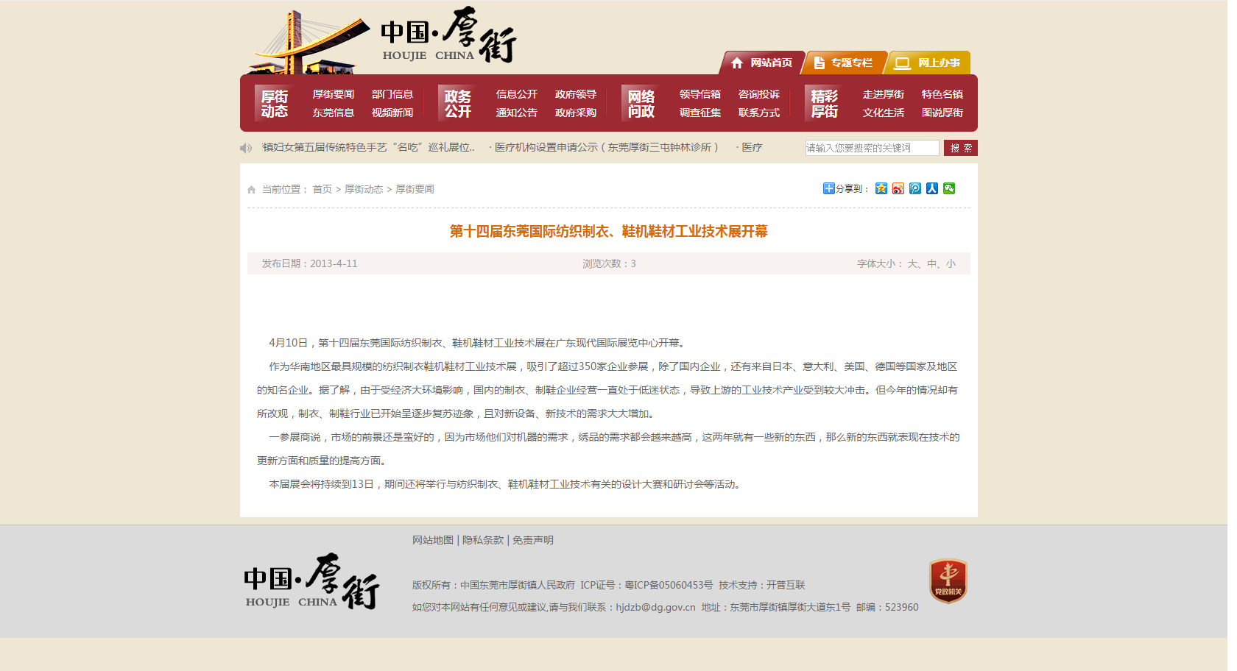The image size is (1237, 671).
Task: Share article via Tencent Weibo icon
Action: [x=914, y=188]
